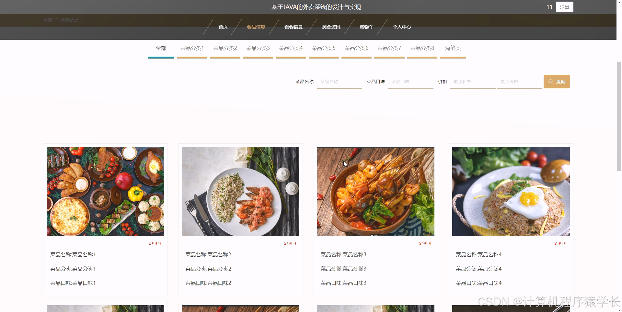The width and height of the screenshot is (622, 312).
Task: Select the 海鲜类 category tab
Action: pyautogui.click(x=453, y=49)
